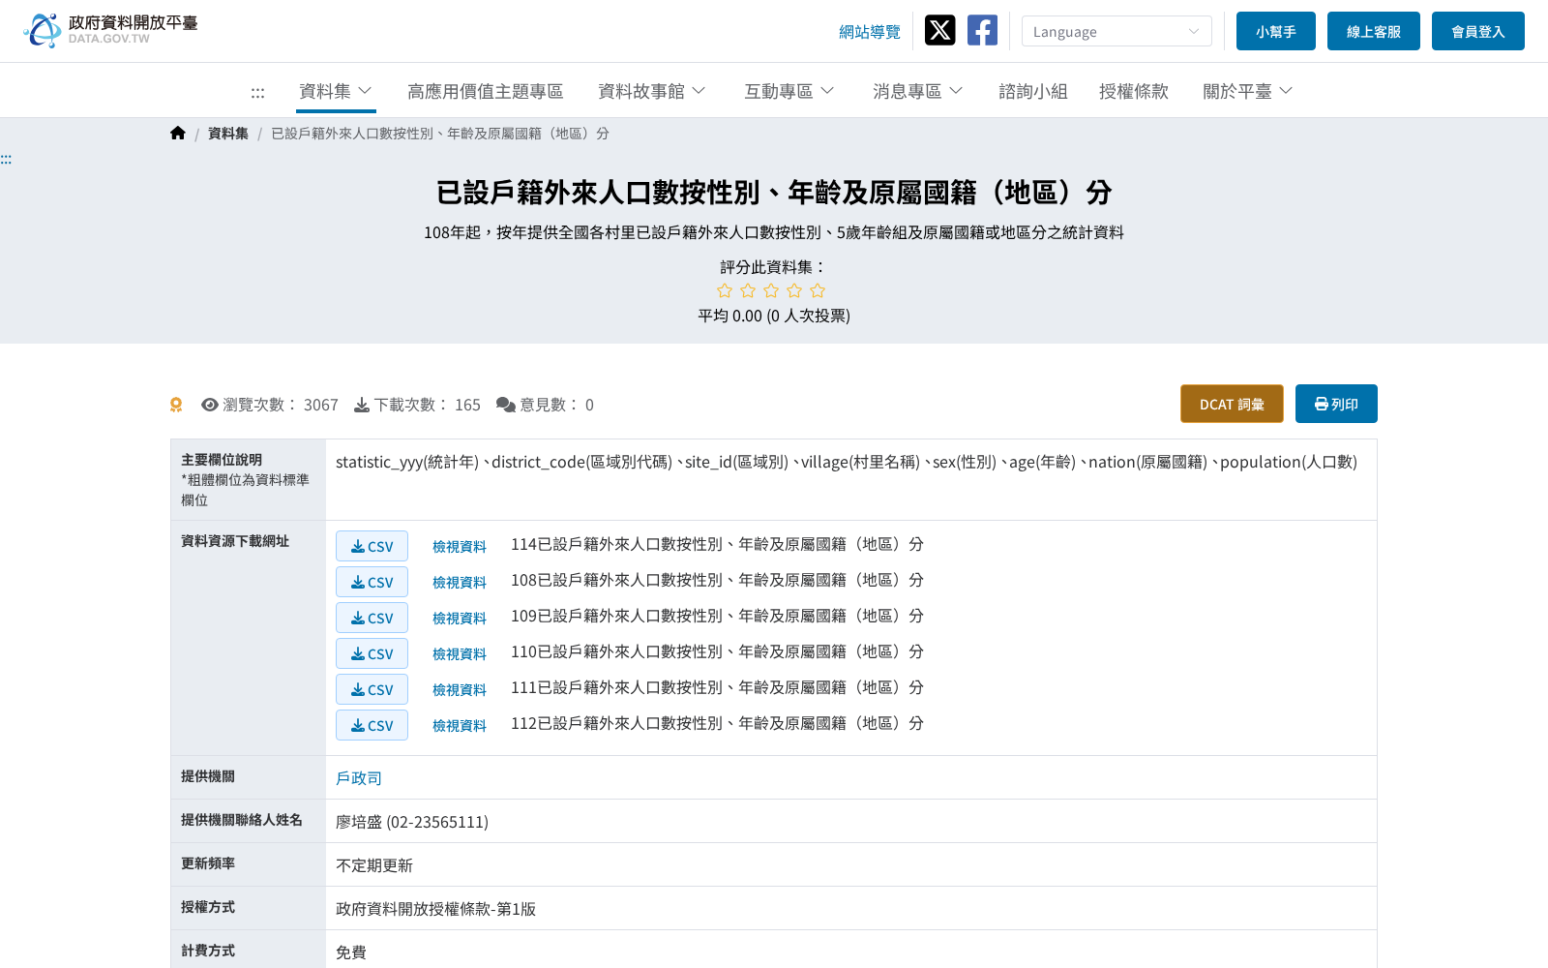Go to home via breadcrumb house icon

pos(178,134)
